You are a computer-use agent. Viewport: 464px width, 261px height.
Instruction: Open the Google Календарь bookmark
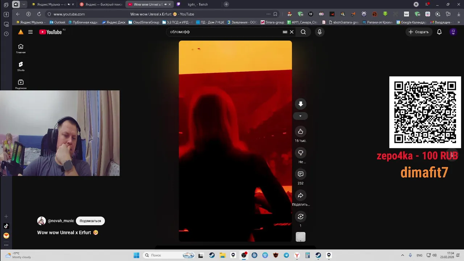[411, 22]
